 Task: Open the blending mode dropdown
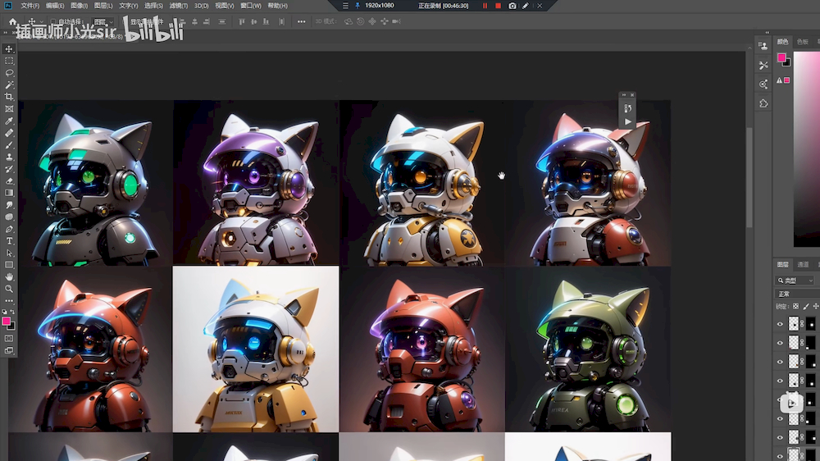pyautogui.click(x=797, y=294)
